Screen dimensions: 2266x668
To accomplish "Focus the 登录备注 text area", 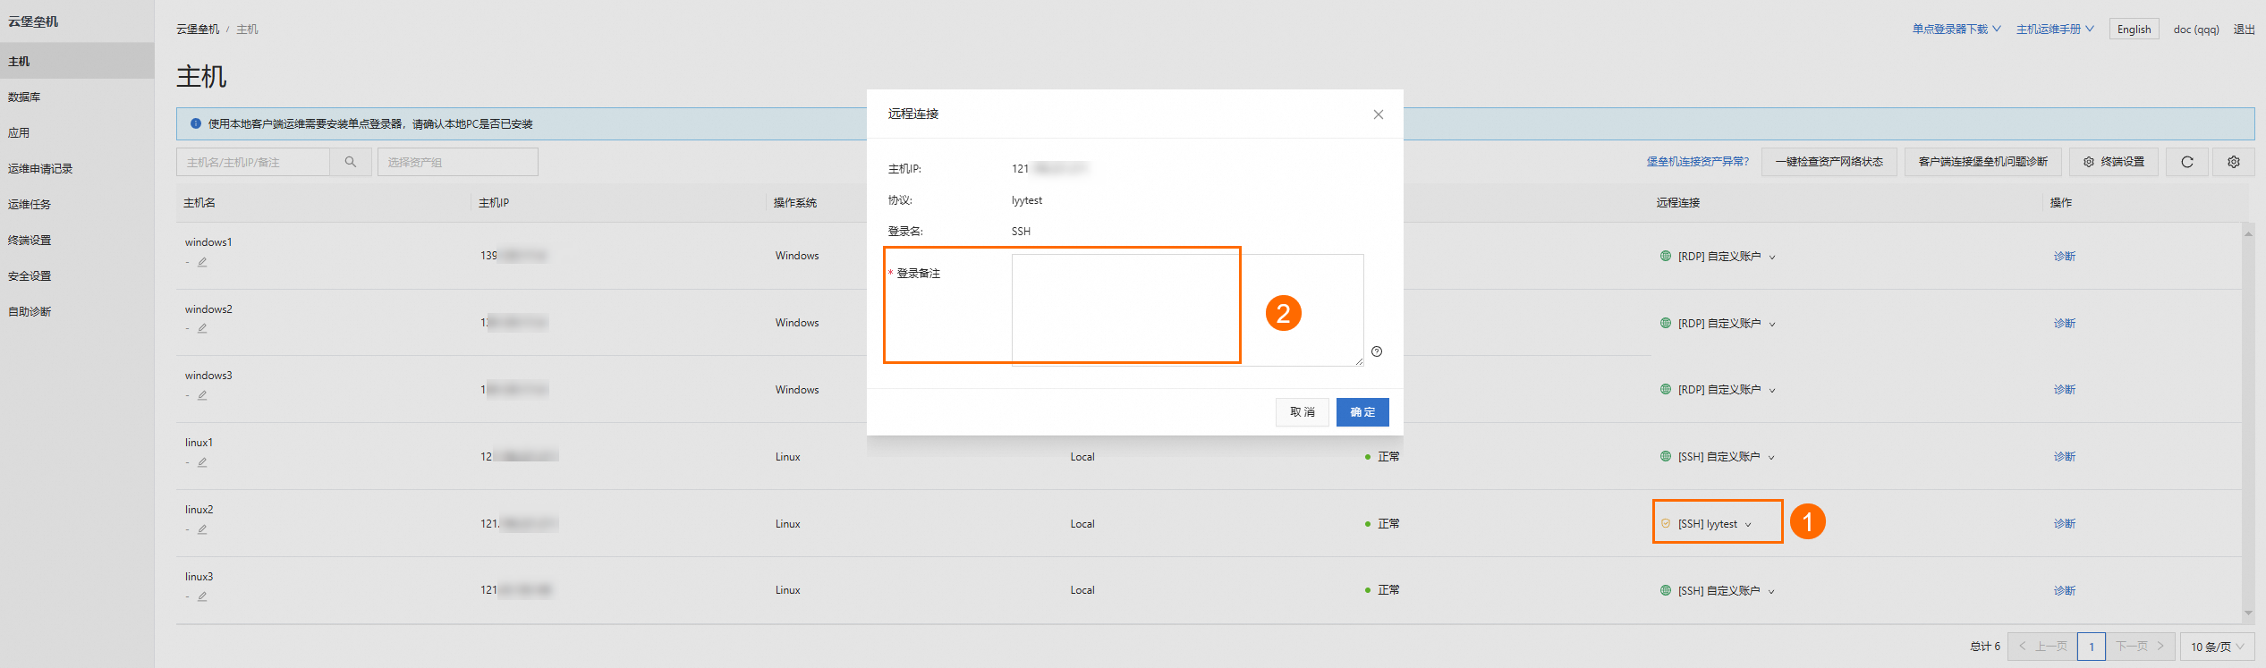I will (1187, 309).
